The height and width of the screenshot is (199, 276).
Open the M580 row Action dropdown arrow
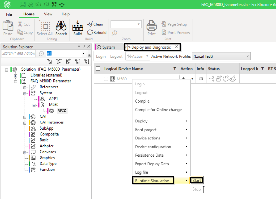point(192,79)
